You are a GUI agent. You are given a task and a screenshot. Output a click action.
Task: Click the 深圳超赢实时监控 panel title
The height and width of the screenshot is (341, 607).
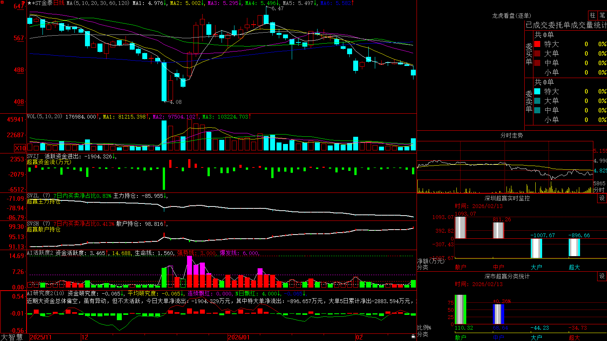click(507, 198)
